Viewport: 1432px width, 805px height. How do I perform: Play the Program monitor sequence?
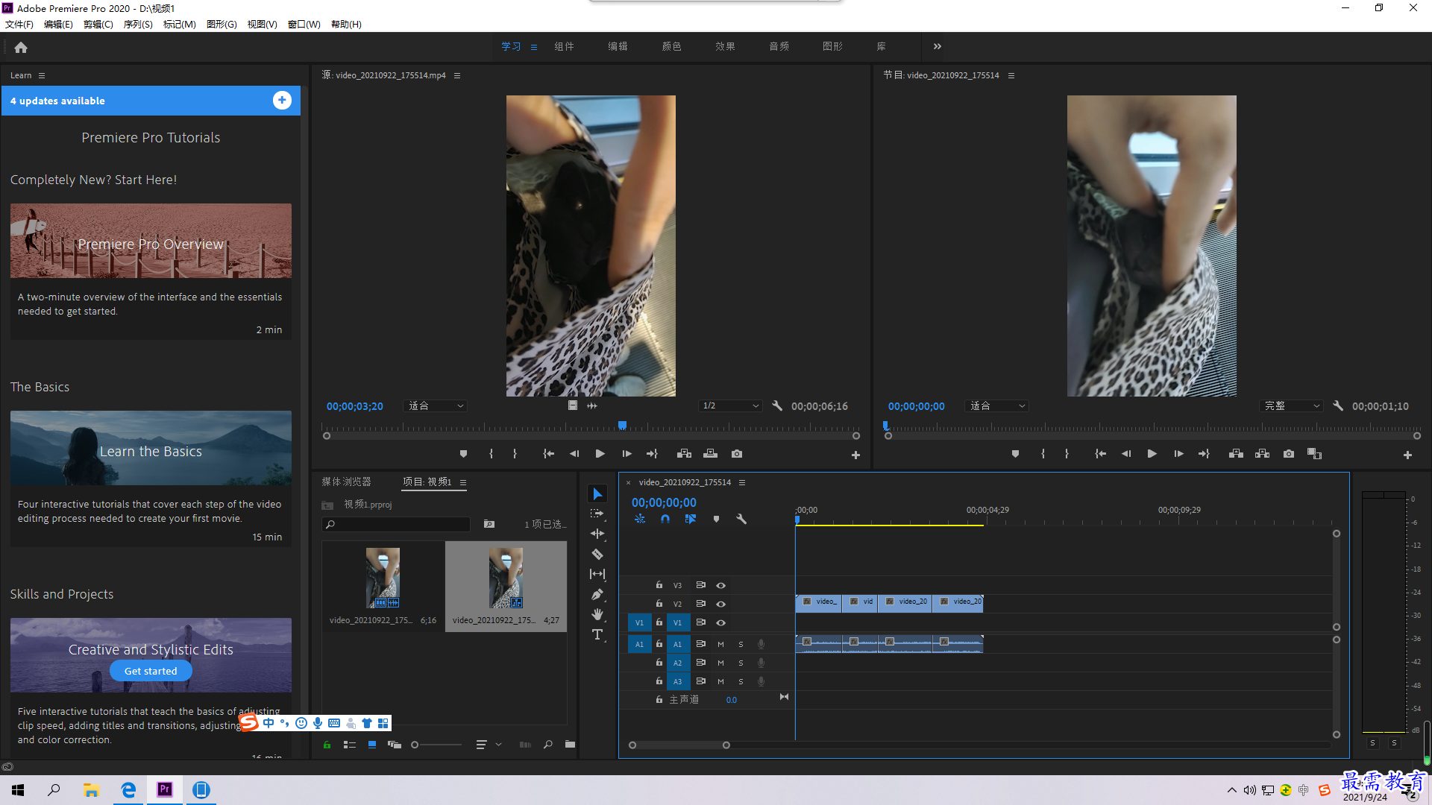pos(1152,454)
